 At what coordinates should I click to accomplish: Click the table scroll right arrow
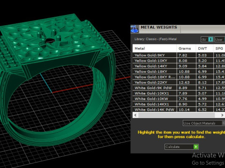click(x=222, y=115)
